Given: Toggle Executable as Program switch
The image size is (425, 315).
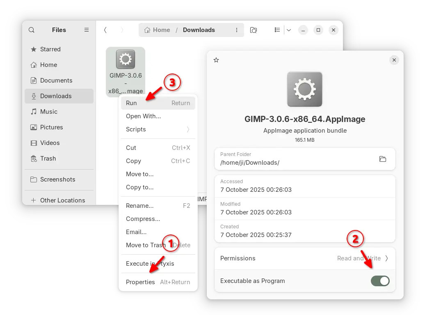Looking at the screenshot, I should click(380, 281).
